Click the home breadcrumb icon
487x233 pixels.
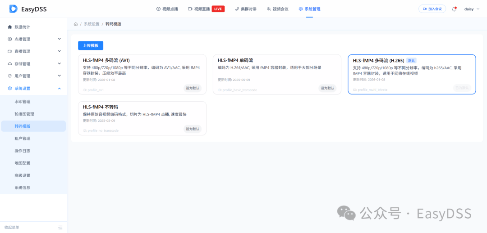coord(76,24)
